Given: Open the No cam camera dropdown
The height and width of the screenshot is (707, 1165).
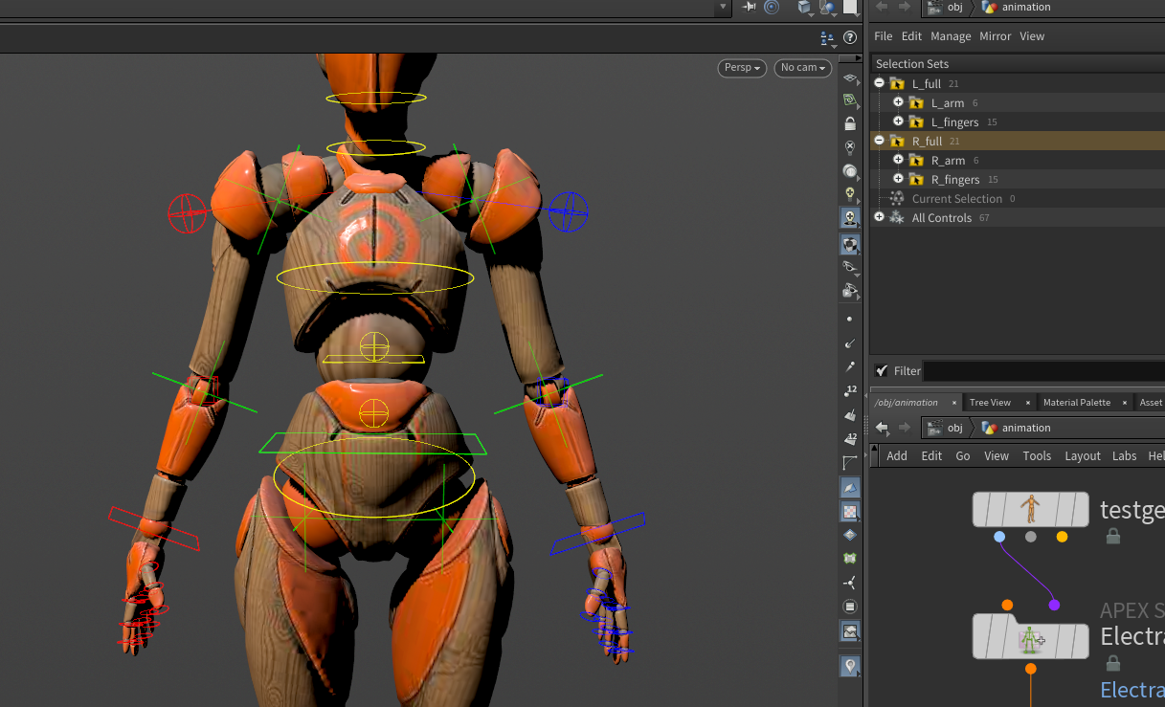Looking at the screenshot, I should pos(802,68).
